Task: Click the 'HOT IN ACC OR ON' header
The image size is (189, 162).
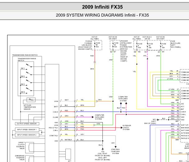Action: click(147, 38)
